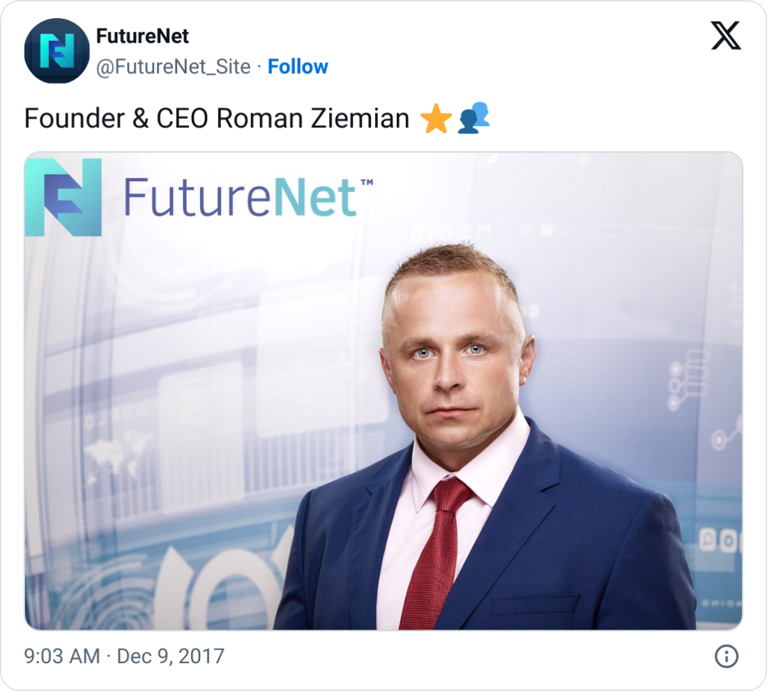Click the red tie in the photo

(x=435, y=552)
